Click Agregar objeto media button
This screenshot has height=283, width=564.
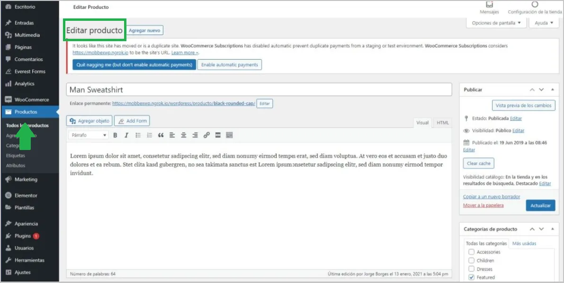[x=90, y=121]
